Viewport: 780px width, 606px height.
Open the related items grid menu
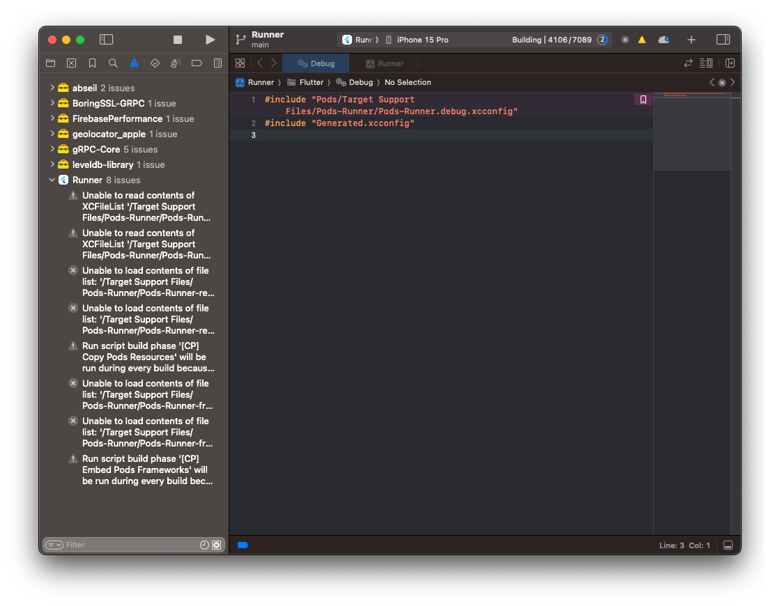click(x=240, y=63)
